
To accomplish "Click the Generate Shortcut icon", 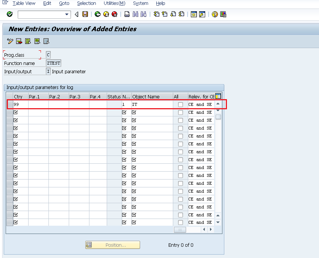I will 202,14.
